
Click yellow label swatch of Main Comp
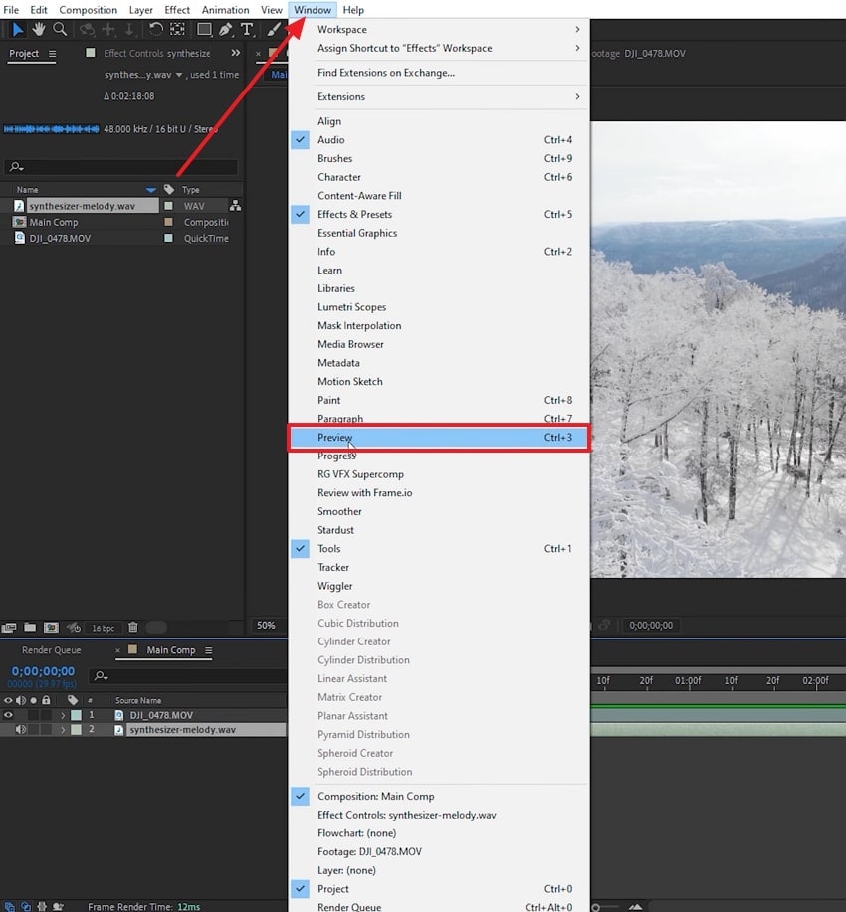(169, 222)
